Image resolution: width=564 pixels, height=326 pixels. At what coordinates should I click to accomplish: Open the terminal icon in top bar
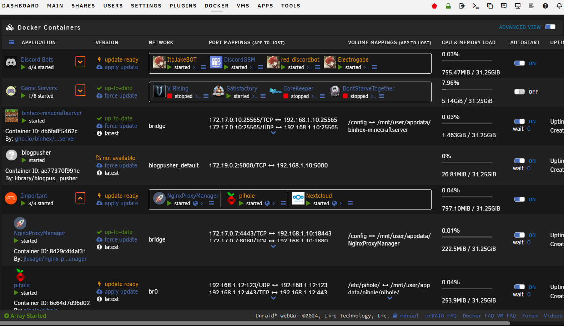pyautogui.click(x=476, y=6)
